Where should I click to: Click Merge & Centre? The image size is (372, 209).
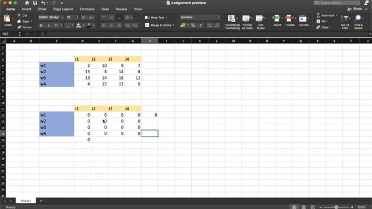click(159, 25)
